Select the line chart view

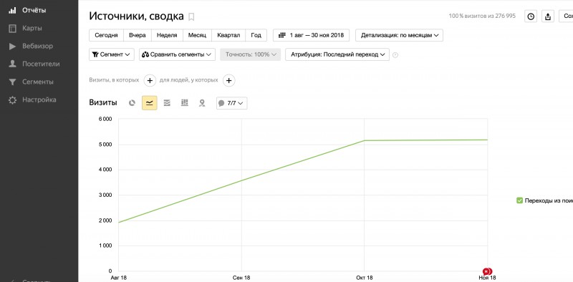coord(150,103)
